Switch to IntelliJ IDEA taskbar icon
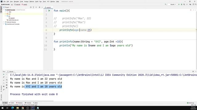 (33, 108)
